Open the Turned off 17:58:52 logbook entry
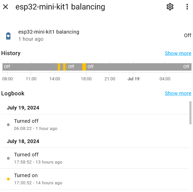193x192 pixels. [x=38, y=158]
